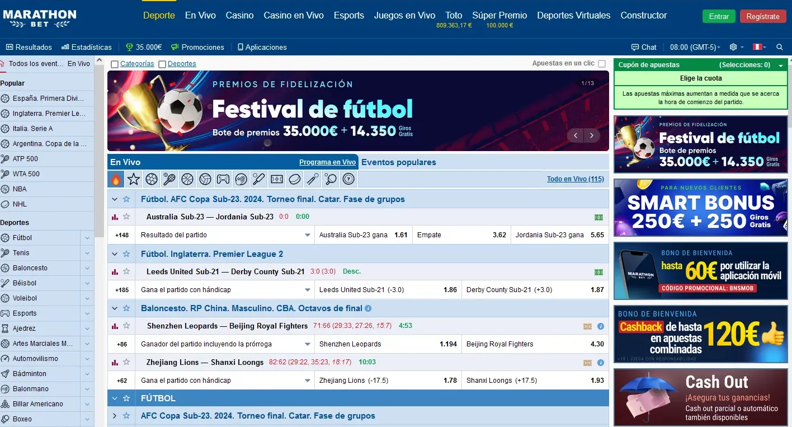Expand Fútbol in the sports sidebar
792x427 pixels.
tap(87, 238)
